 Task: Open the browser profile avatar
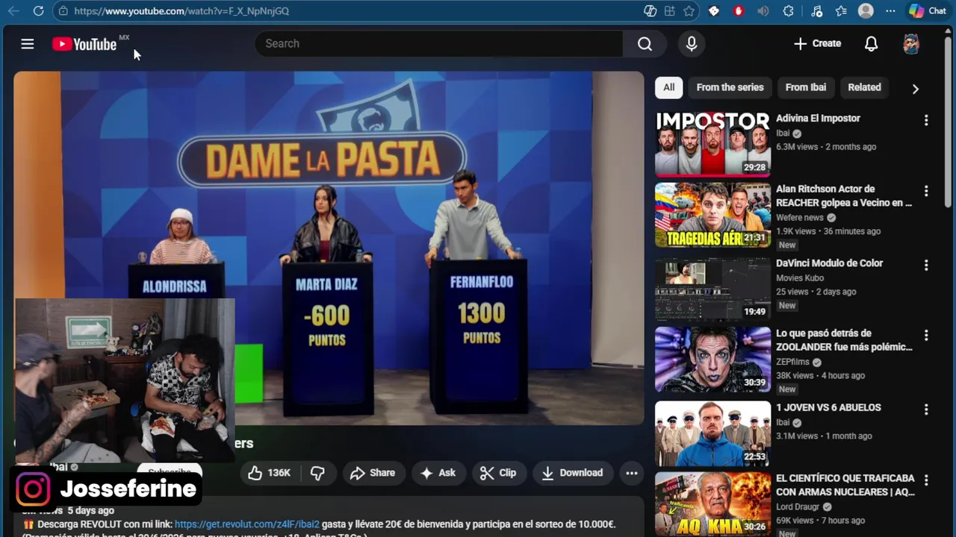coord(866,11)
